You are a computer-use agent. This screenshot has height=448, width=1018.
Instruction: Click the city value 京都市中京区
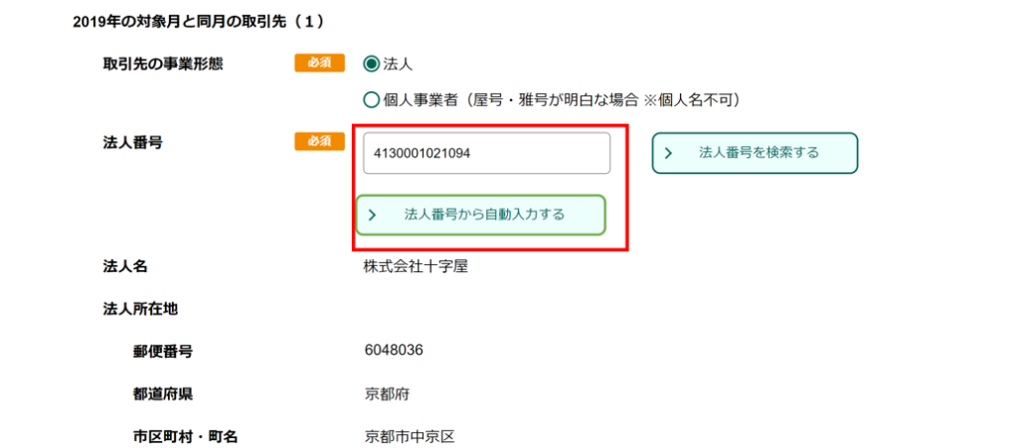click(409, 436)
